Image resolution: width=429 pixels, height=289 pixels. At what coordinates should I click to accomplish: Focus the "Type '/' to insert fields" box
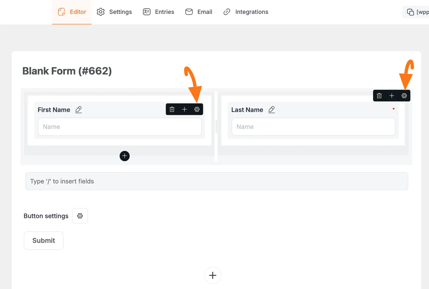[216, 181]
